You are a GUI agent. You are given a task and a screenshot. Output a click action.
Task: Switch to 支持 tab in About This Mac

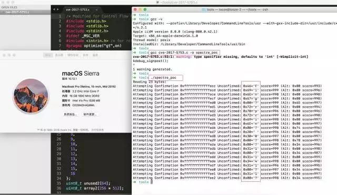click(x=85, y=55)
